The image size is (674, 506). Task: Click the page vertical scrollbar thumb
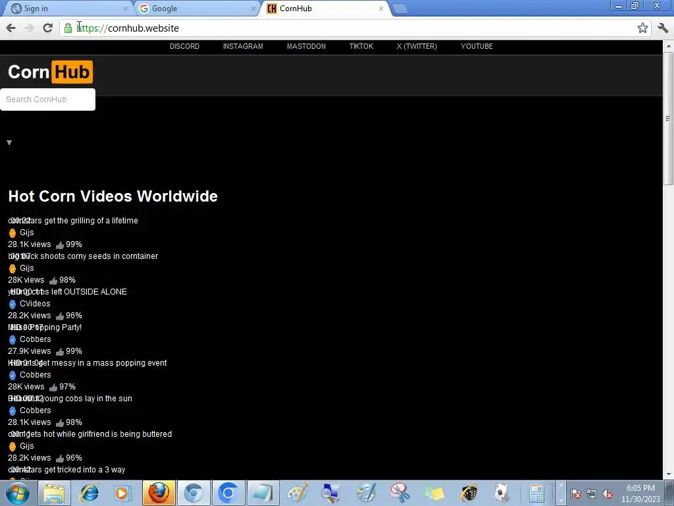(668, 119)
